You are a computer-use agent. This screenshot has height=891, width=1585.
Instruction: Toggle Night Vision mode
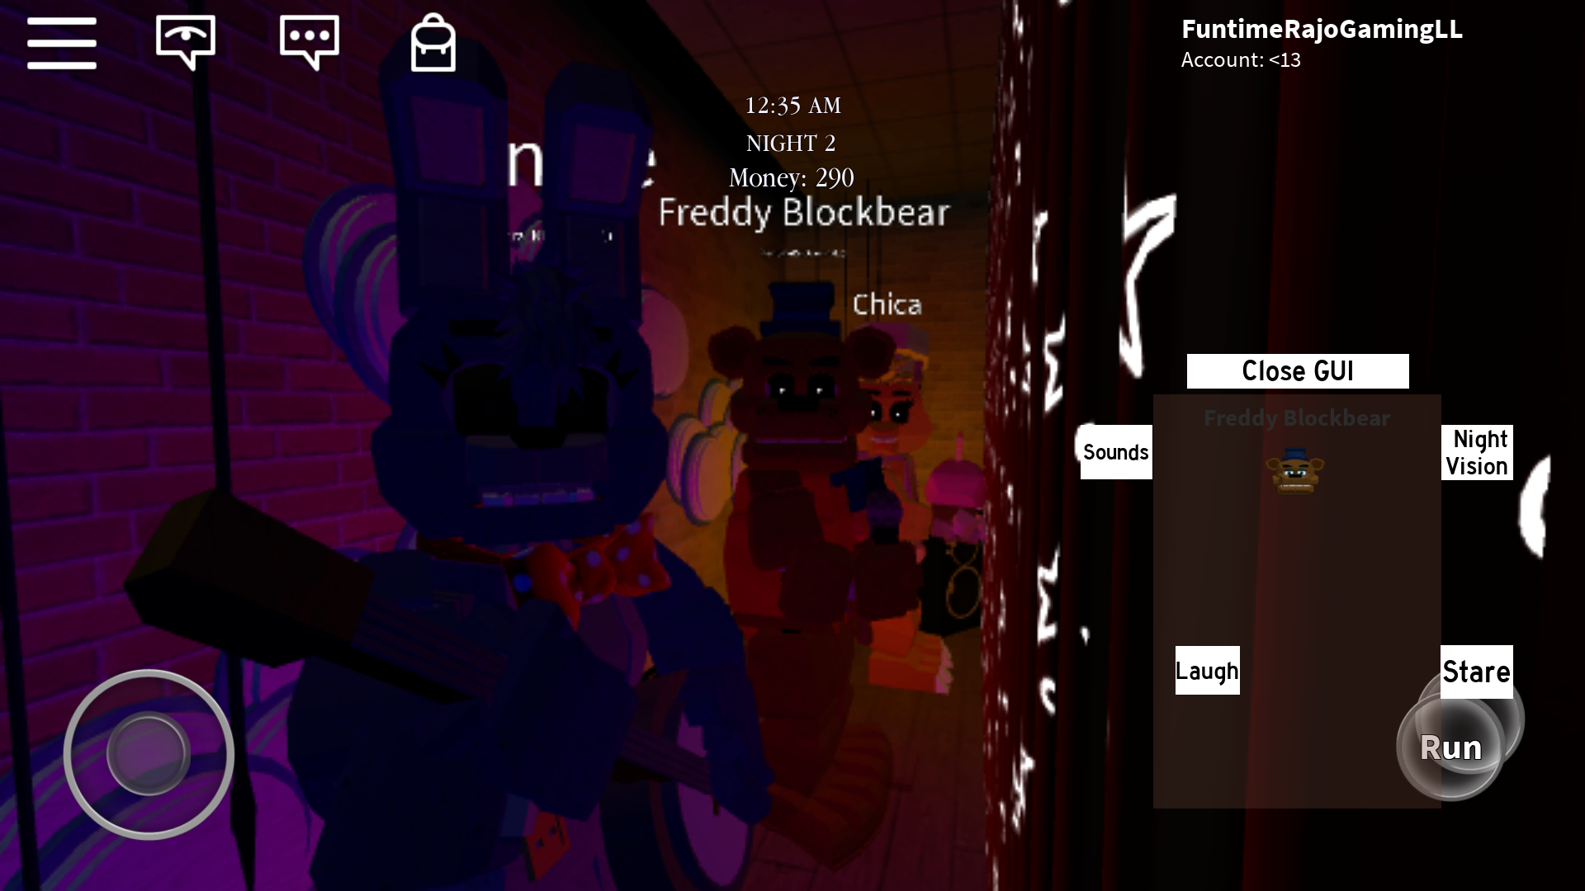[1477, 451]
